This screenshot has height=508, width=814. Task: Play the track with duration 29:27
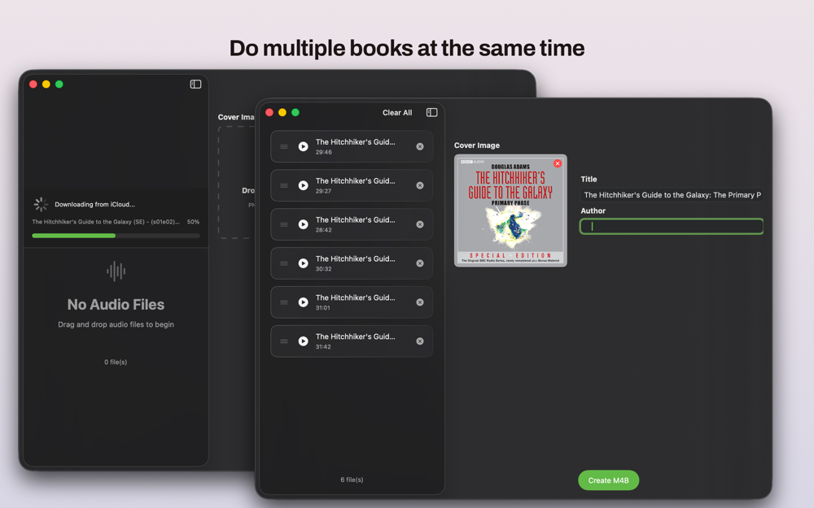pos(303,185)
